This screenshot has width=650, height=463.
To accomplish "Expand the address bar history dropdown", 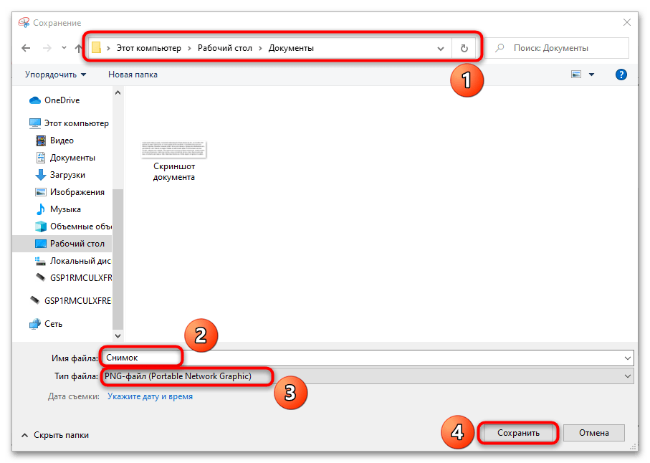I will (441, 48).
